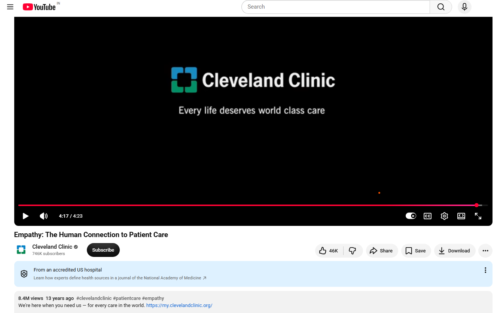Screen dimensions: 497x313
Task: Toggle the autoplay switch
Action: point(411,216)
